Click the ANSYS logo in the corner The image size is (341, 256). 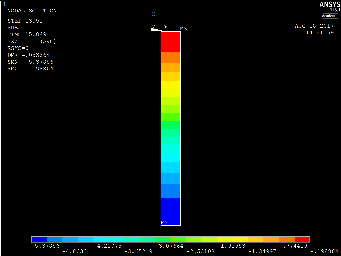click(330, 5)
